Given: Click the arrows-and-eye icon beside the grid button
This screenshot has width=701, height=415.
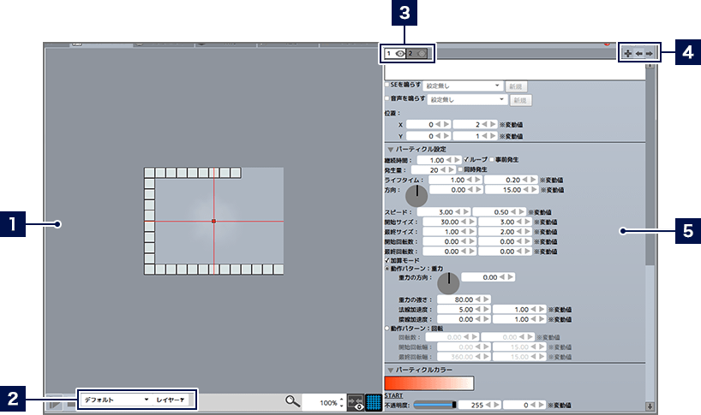Looking at the screenshot, I should (x=356, y=402).
